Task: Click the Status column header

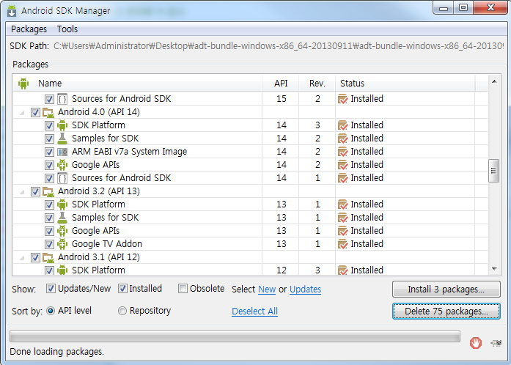Action: click(405, 84)
